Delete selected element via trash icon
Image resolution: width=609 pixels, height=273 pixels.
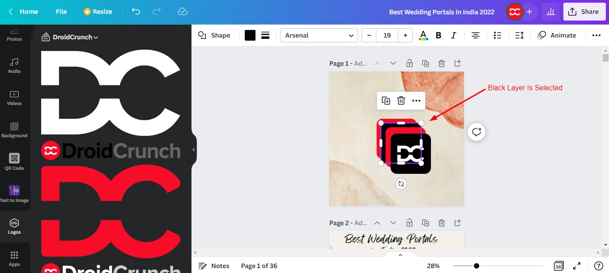tap(401, 101)
